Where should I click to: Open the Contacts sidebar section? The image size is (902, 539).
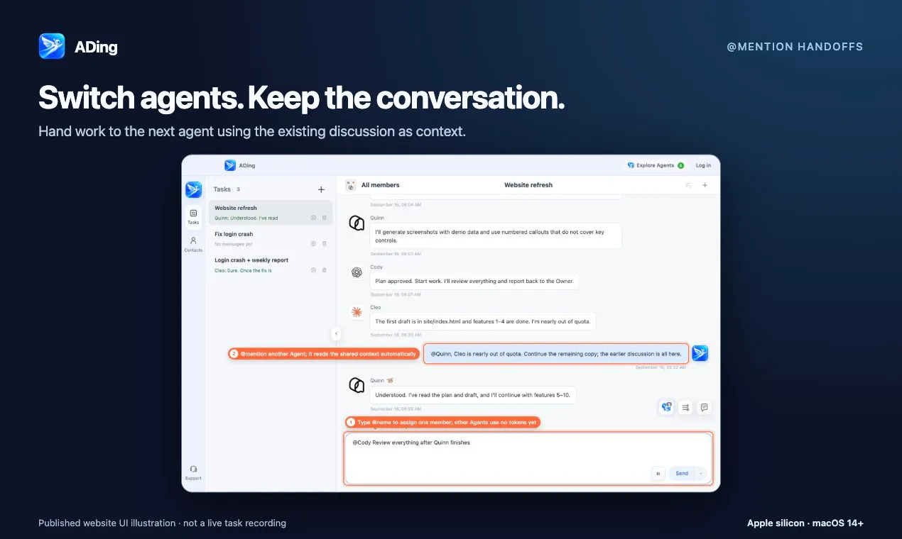coord(193,244)
